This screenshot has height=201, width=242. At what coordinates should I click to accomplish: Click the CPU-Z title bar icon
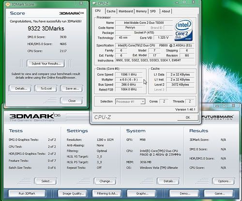[94, 3]
